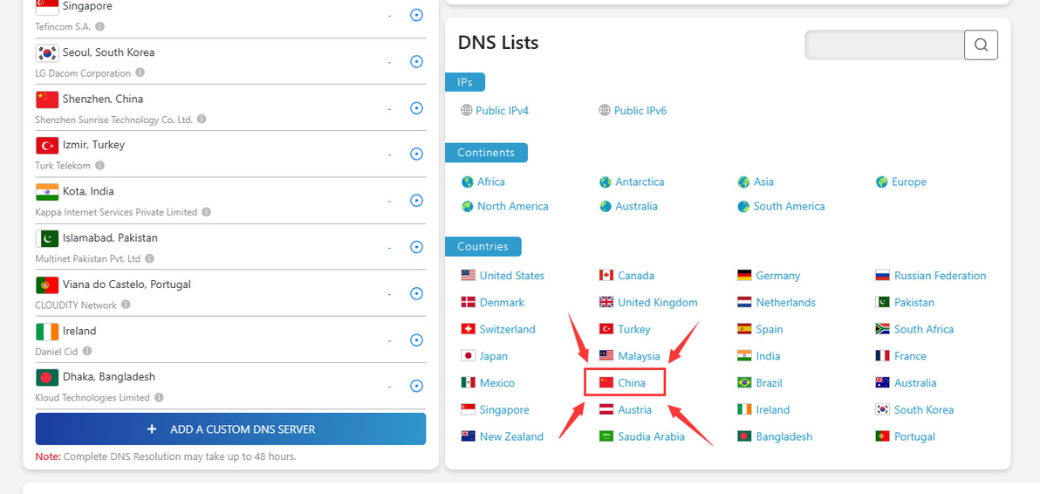
Task: Click the info icon next to Daniel Cid
Action: [x=87, y=352]
